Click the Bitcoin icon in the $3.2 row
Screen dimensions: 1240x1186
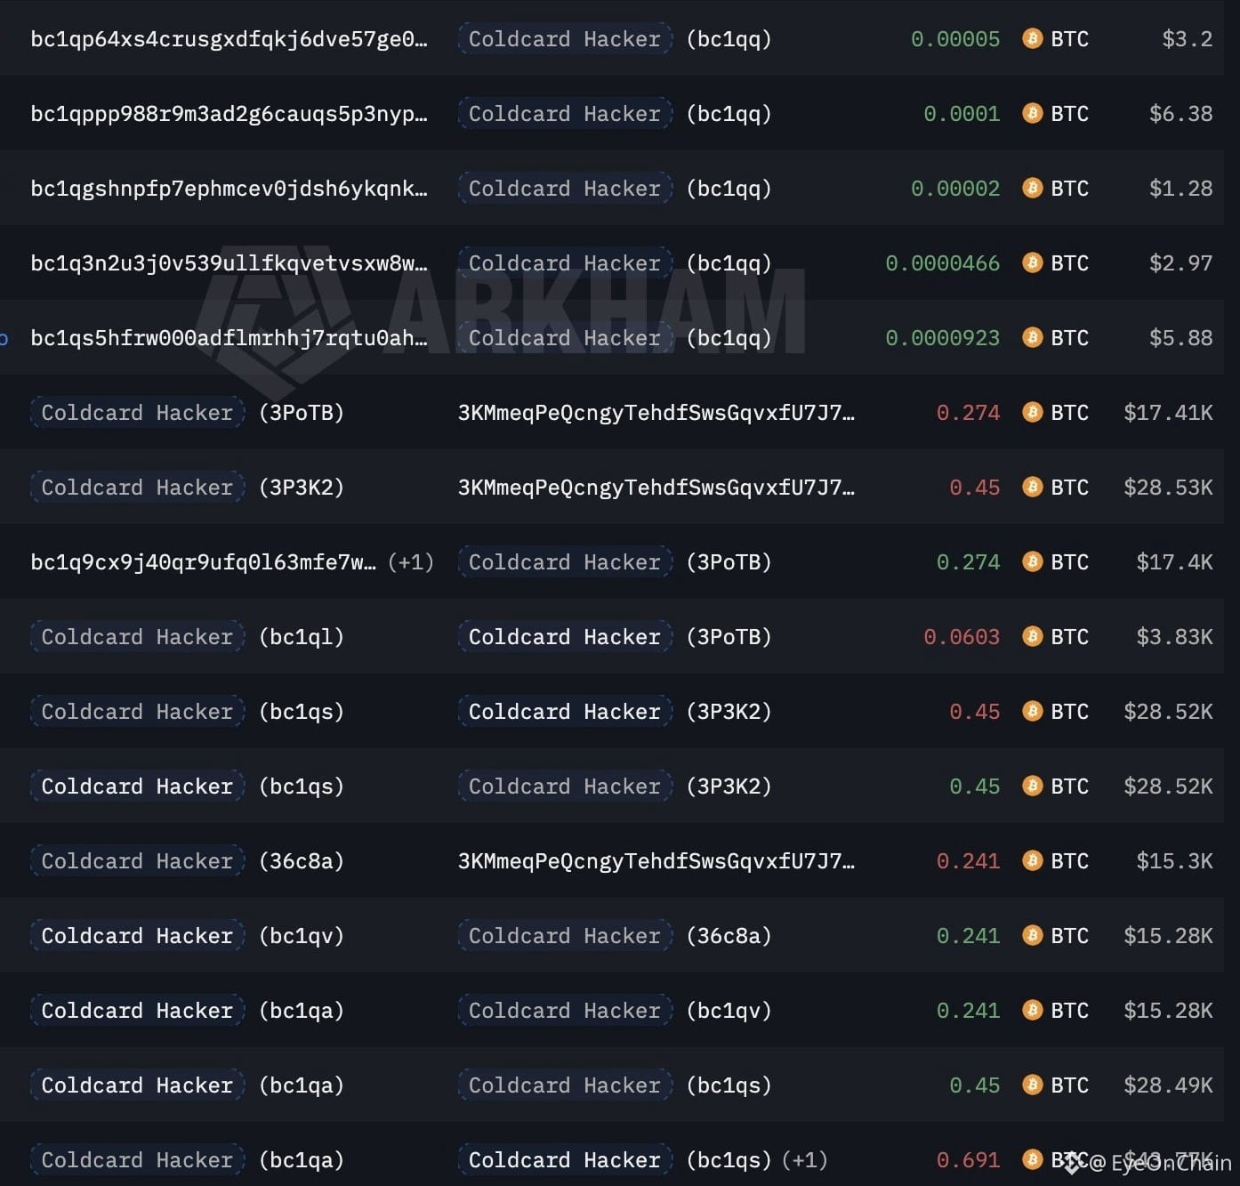coord(1032,39)
